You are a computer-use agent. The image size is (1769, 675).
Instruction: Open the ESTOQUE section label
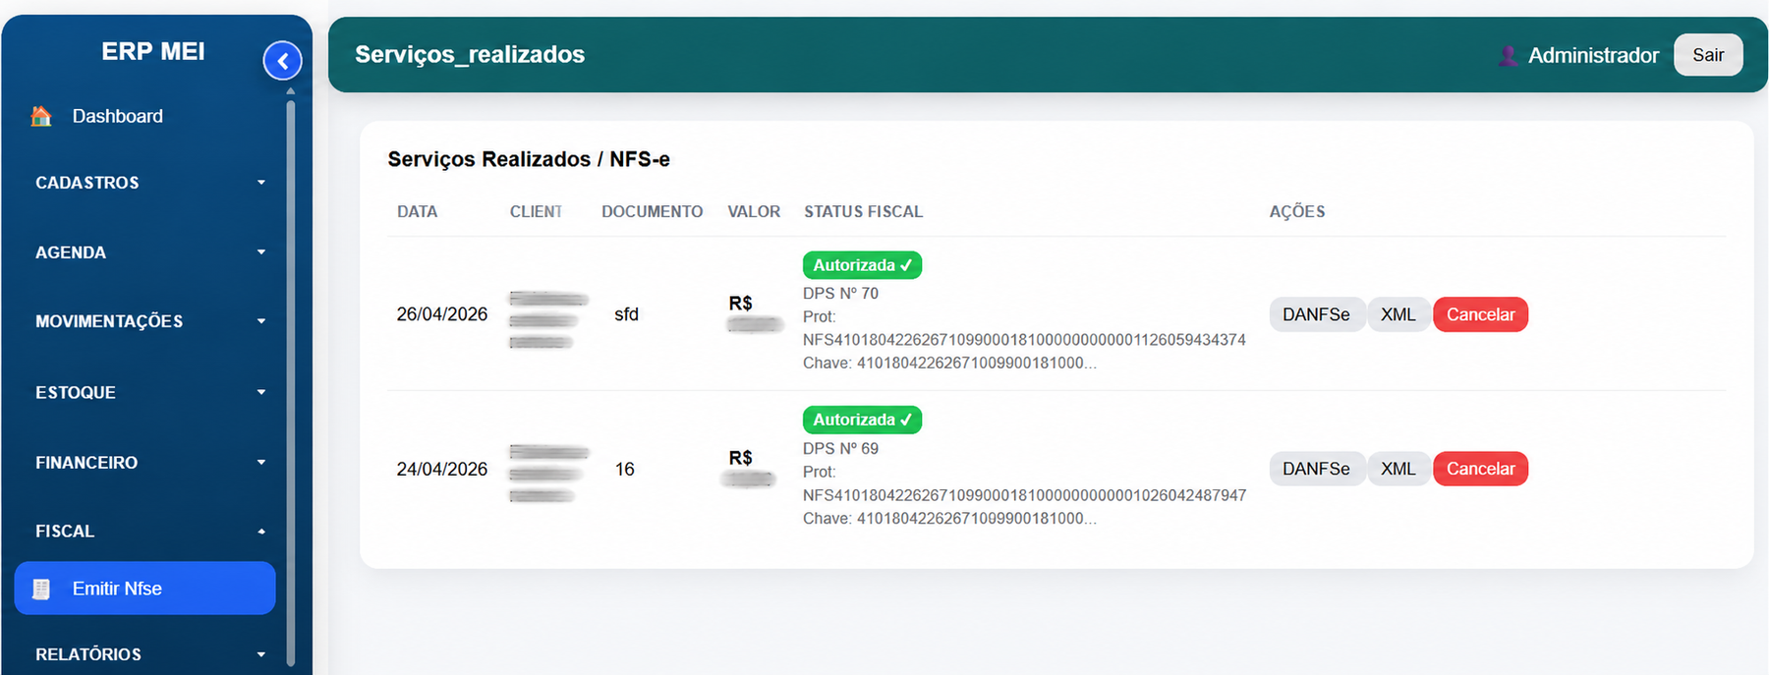point(76,392)
